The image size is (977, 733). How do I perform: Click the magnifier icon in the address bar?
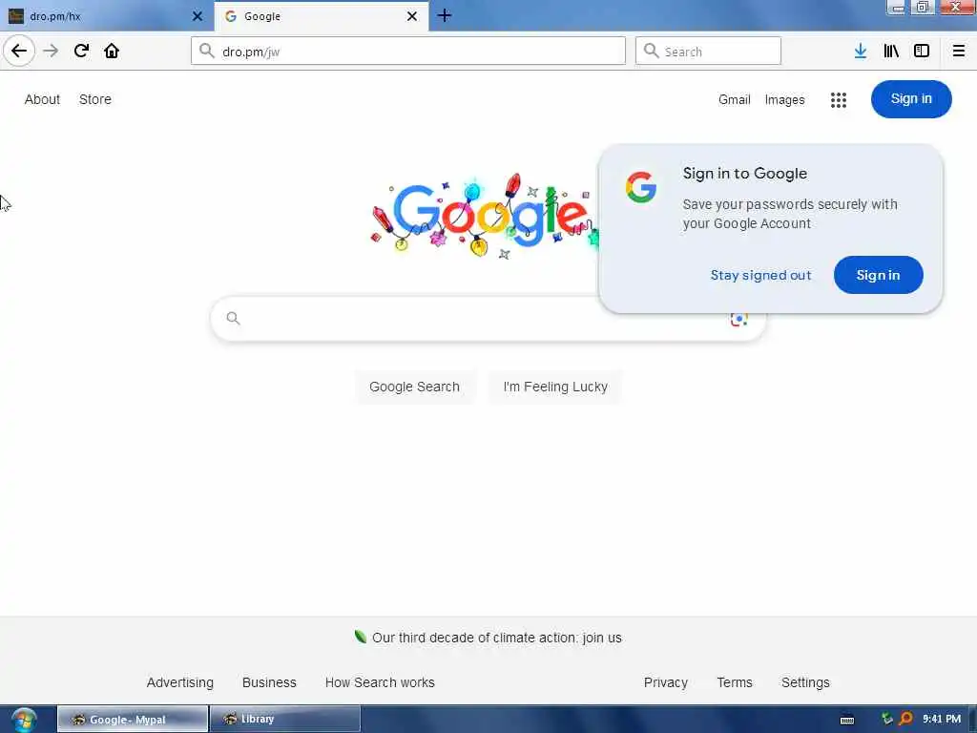coord(206,51)
